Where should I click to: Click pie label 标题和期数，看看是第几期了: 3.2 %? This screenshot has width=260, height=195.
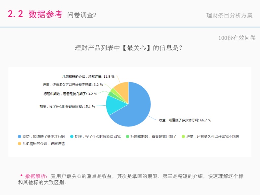tap(70, 94)
